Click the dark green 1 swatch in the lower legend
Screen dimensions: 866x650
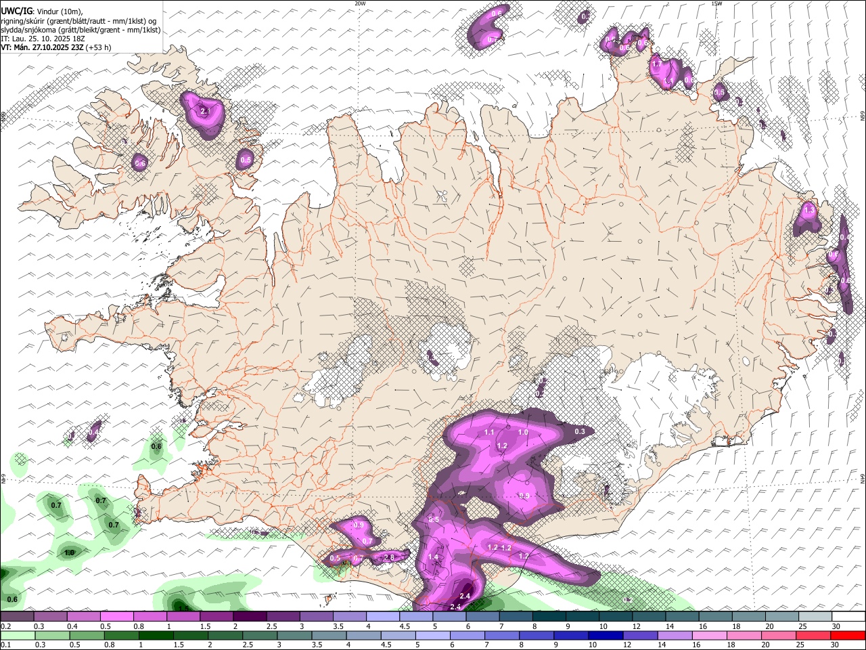[156, 635]
